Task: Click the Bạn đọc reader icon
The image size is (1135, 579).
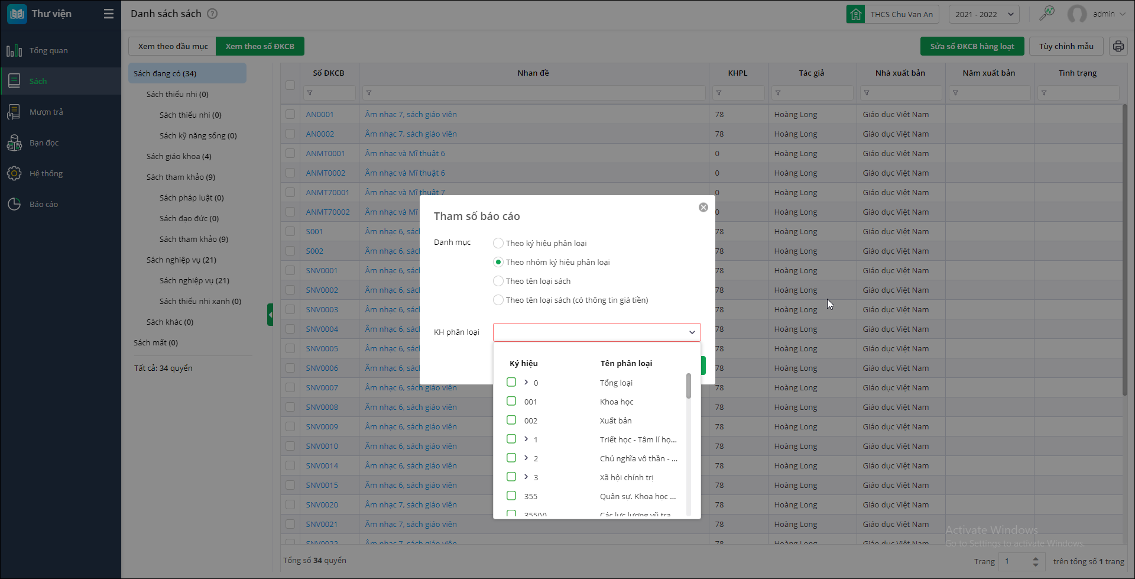Action: [x=14, y=143]
